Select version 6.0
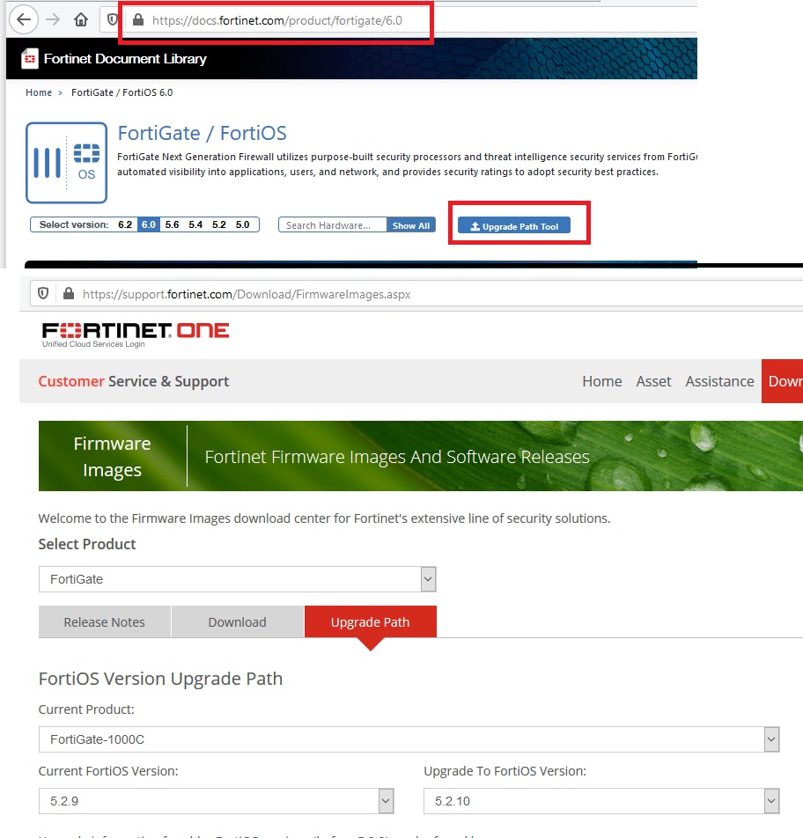 149,224
